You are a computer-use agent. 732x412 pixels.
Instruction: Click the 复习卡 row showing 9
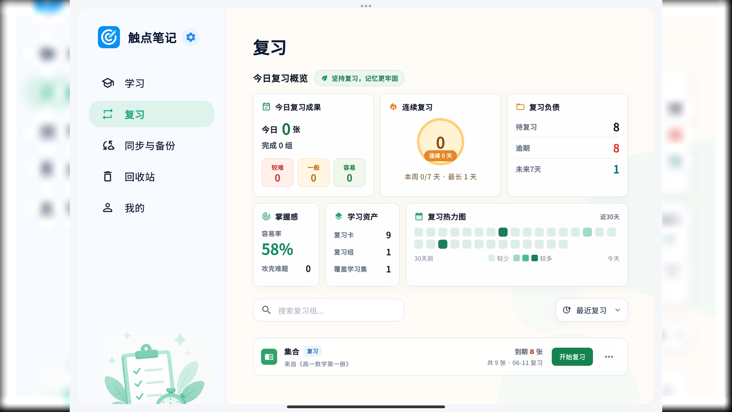click(x=363, y=235)
